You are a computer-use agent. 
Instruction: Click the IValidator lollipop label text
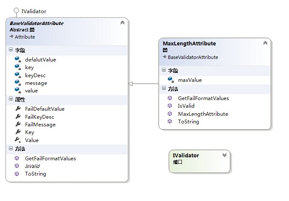(x=34, y=11)
